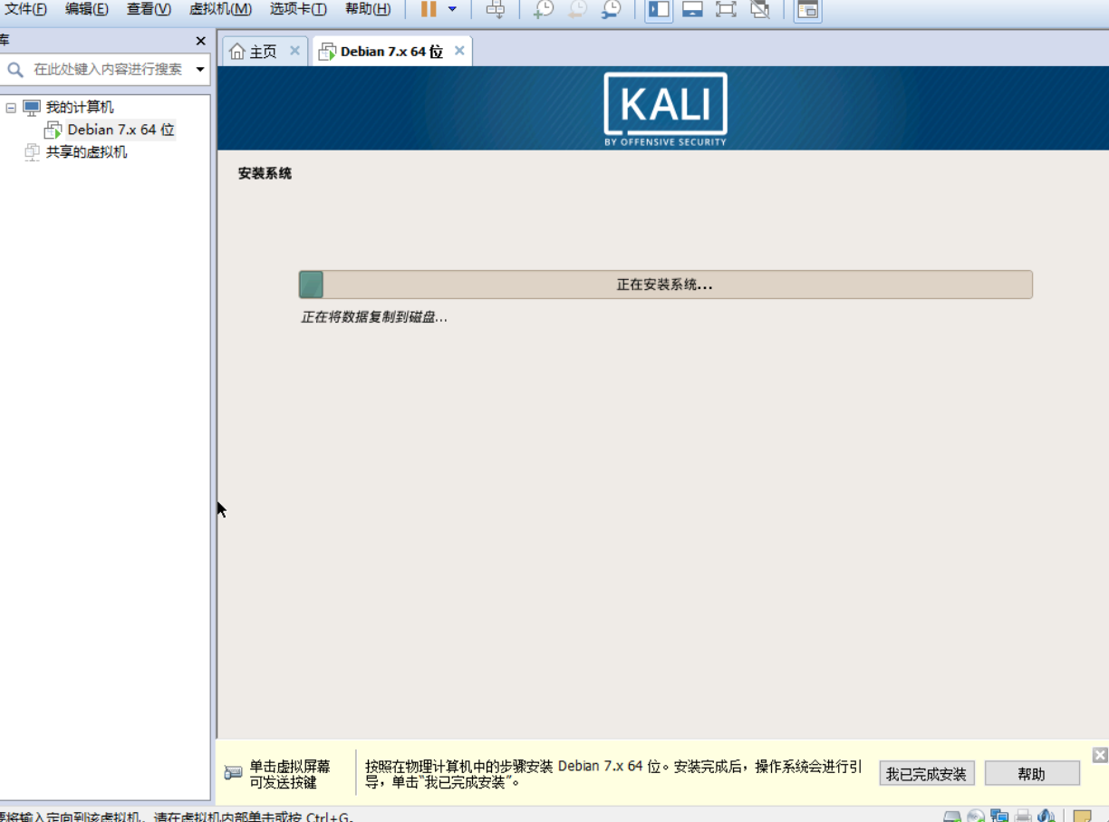Collapse the 我的计算机 tree node
This screenshot has height=822, width=1109.
pos(11,107)
